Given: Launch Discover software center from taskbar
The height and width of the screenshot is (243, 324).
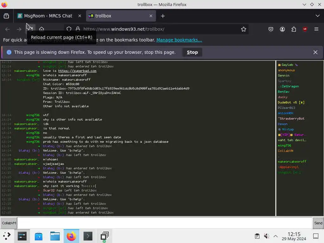Looking at the screenshot, I should 38,236.
